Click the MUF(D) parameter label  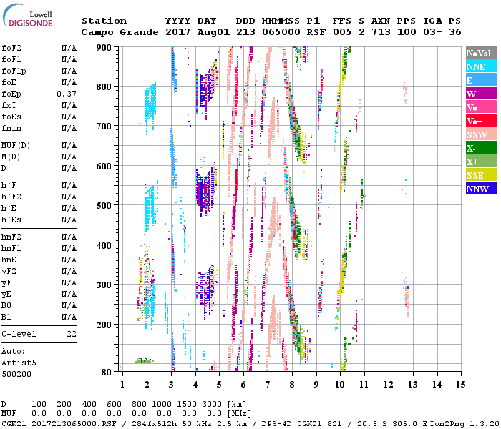(x=16, y=145)
